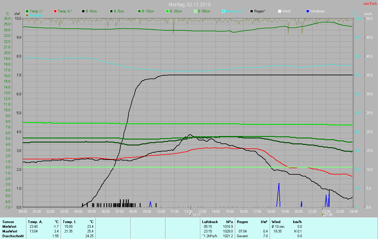Click the dark green Temp. I. legend swatch

click(27, 11)
